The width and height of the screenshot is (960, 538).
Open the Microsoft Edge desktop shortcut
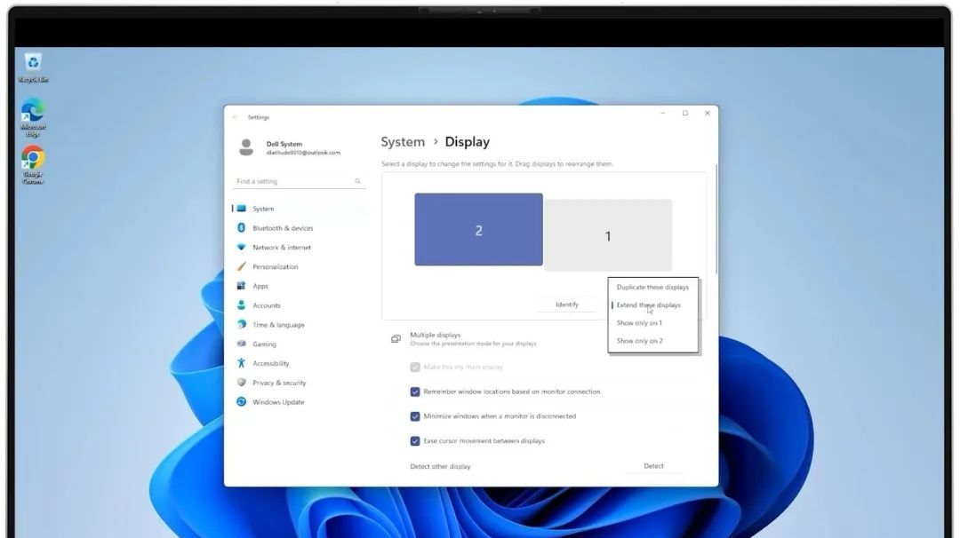(x=33, y=118)
